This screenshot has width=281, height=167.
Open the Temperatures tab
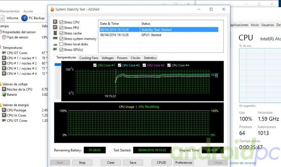(x=66, y=58)
